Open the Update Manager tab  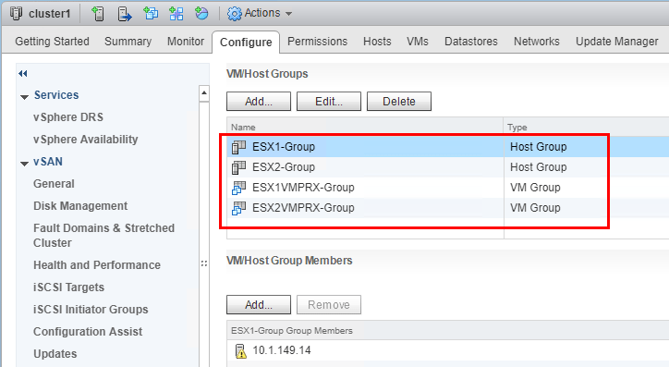617,42
